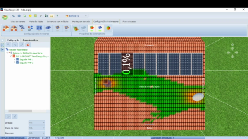Click the greyed clock icon button below tree

8,117
